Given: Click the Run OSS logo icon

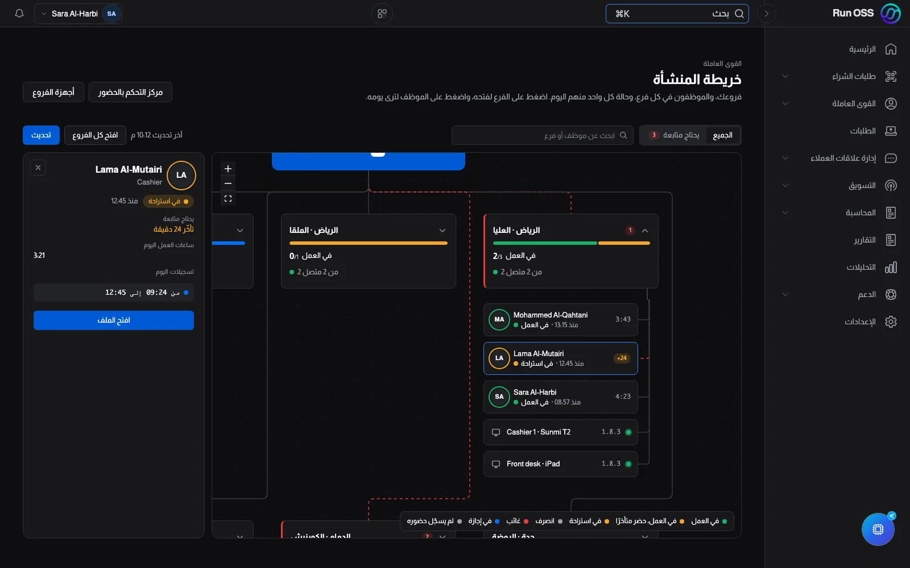Looking at the screenshot, I should click(x=891, y=14).
